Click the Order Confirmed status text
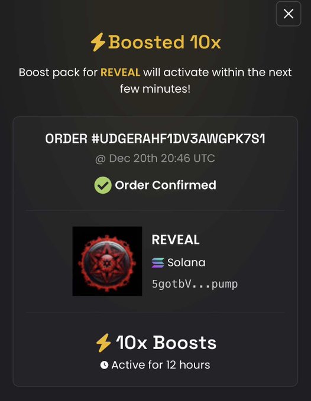This screenshot has width=311, height=401. click(x=166, y=185)
